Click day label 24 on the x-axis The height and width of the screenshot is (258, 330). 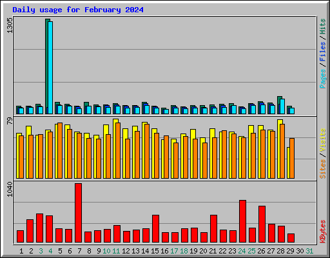[x=242, y=251]
